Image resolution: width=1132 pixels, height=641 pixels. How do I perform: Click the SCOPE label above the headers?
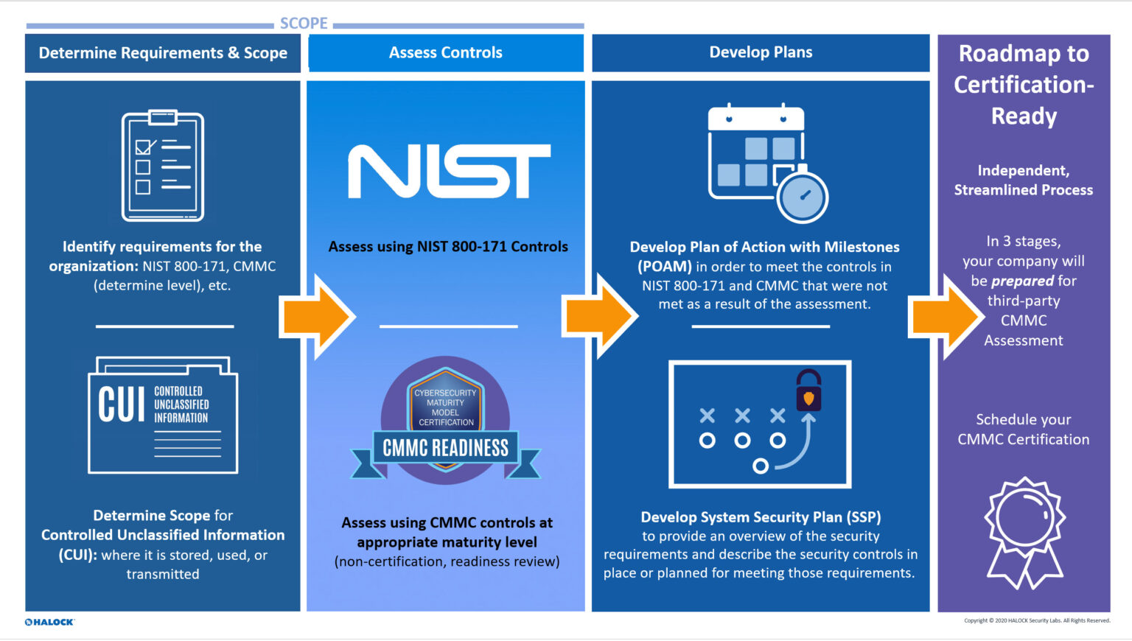[x=304, y=24]
